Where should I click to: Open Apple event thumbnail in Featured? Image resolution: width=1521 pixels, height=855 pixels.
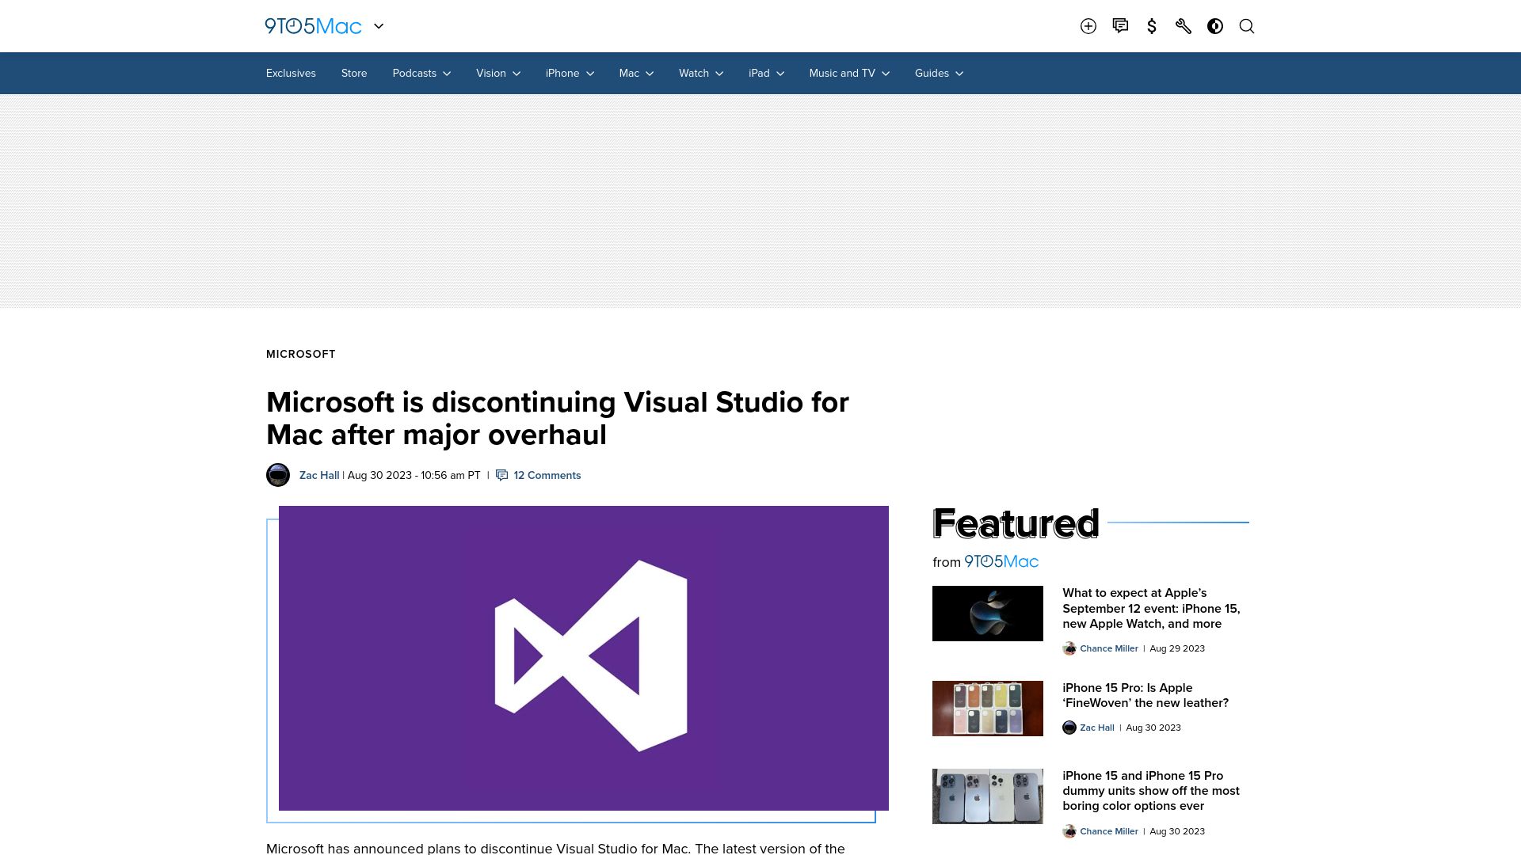(x=988, y=614)
